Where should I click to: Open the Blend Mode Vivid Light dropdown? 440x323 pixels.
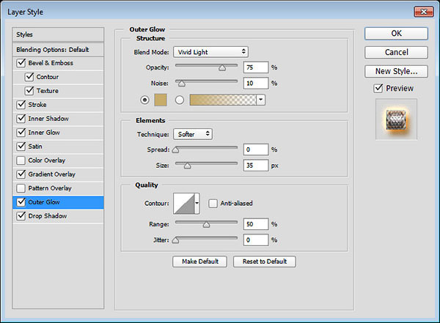[x=210, y=52]
